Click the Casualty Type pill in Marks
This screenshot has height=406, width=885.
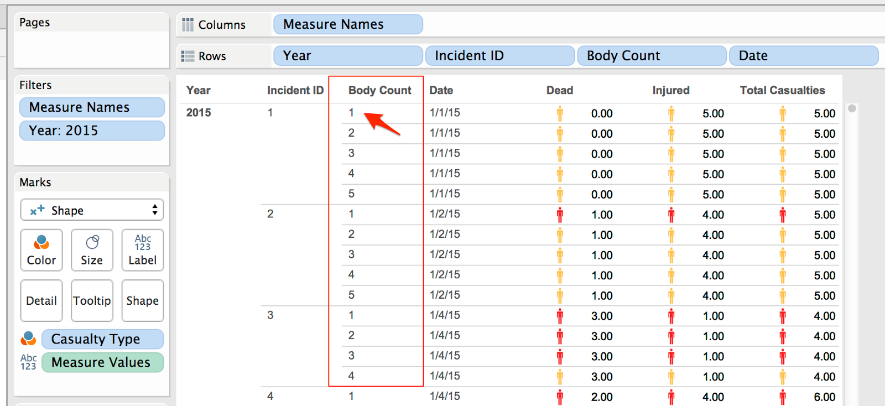point(102,339)
